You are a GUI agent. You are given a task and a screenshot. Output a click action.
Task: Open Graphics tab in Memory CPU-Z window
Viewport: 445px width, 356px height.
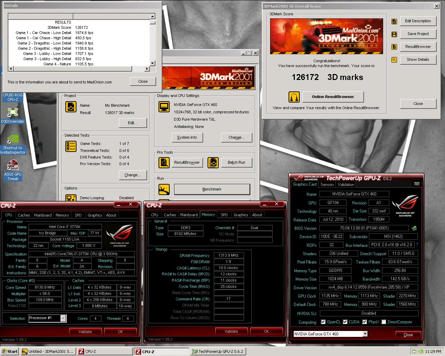[241, 215]
